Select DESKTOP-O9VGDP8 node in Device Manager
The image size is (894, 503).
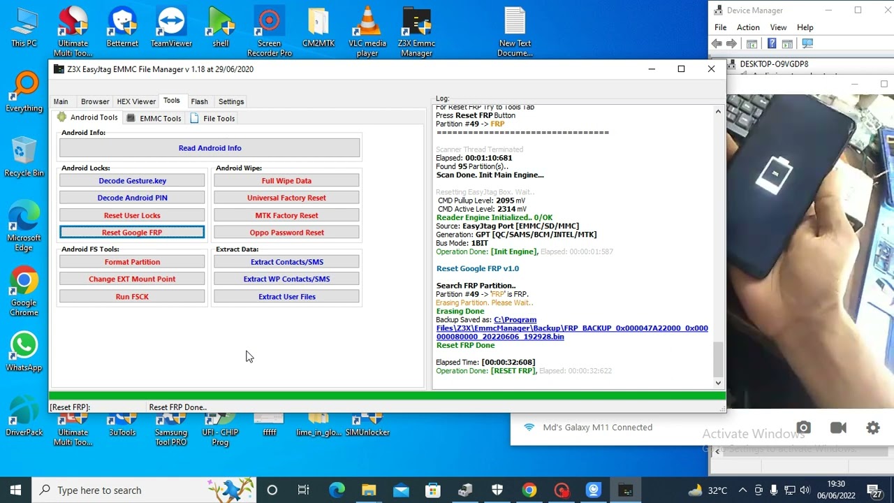pyautogui.click(x=774, y=64)
